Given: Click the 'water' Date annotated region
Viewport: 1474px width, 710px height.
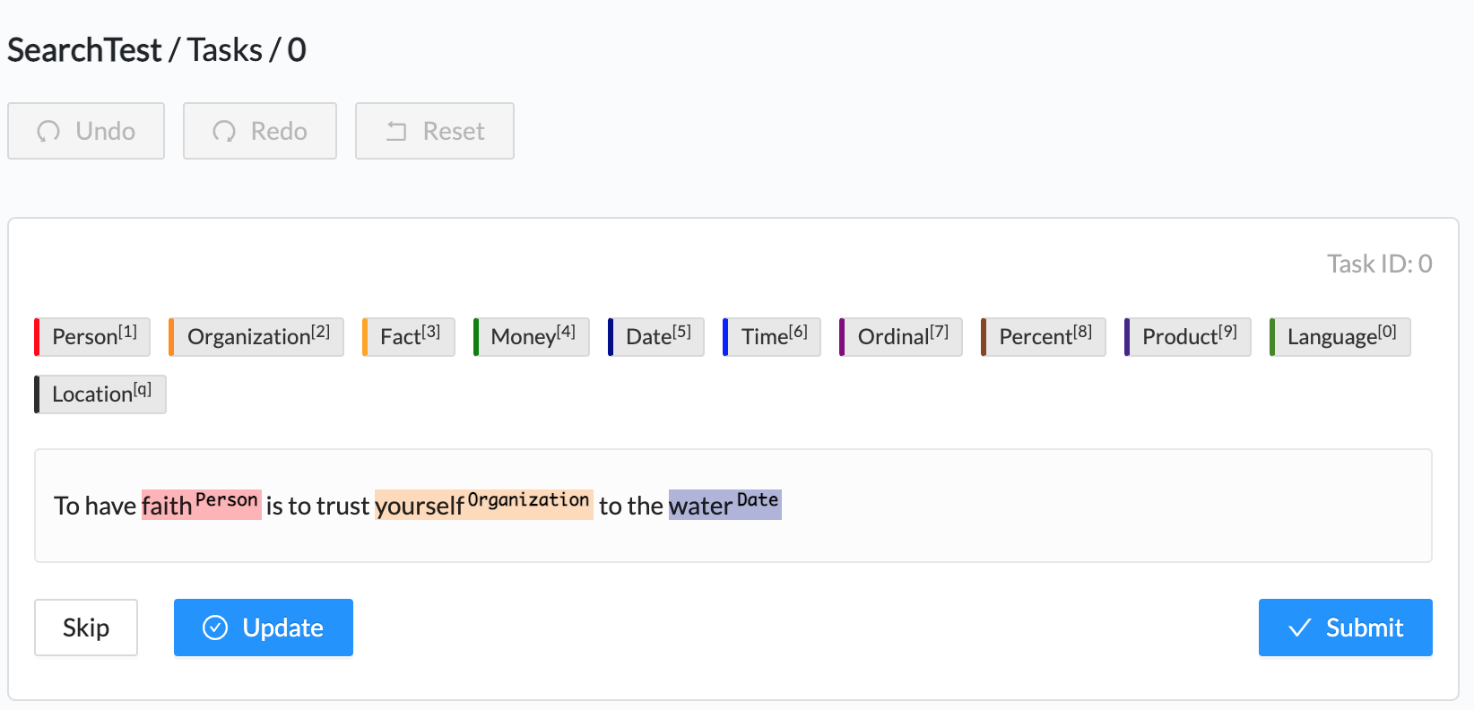Looking at the screenshot, I should [700, 507].
